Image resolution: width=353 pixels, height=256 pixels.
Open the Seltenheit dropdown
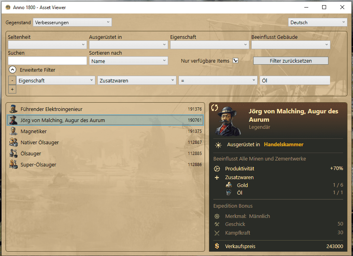(x=47, y=45)
